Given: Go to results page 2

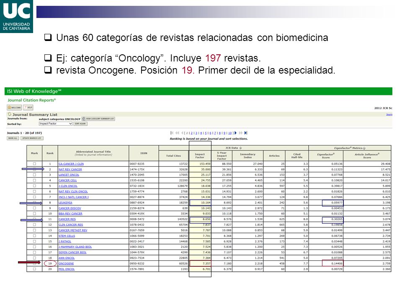Looking at the screenshot, I should [191, 133].
